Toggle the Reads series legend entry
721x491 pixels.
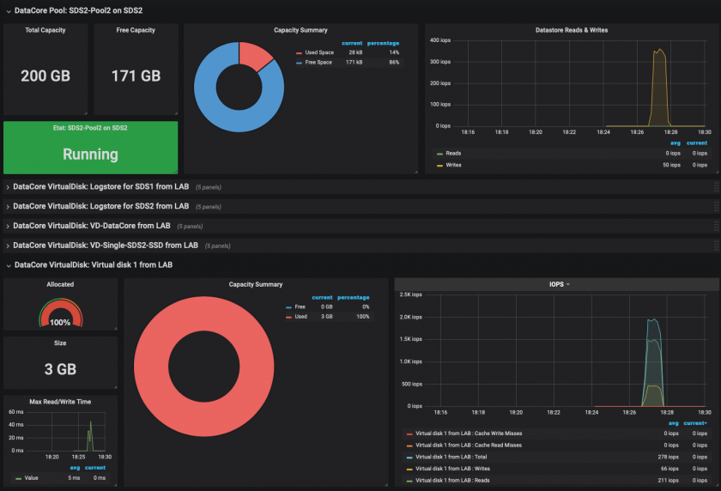[x=453, y=153]
